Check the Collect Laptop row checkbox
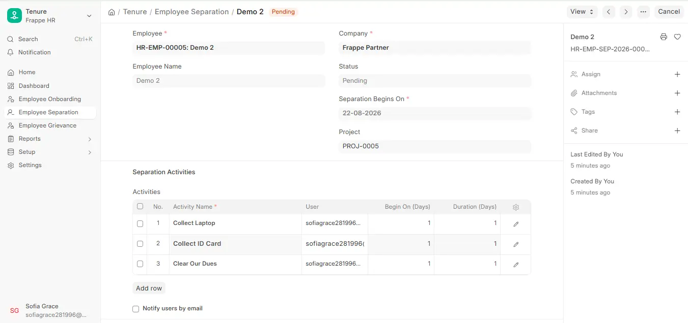Viewport: 688px width, 323px height. tap(140, 223)
